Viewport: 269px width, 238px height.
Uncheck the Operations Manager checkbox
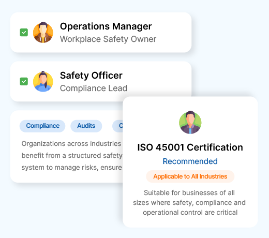[24, 33]
